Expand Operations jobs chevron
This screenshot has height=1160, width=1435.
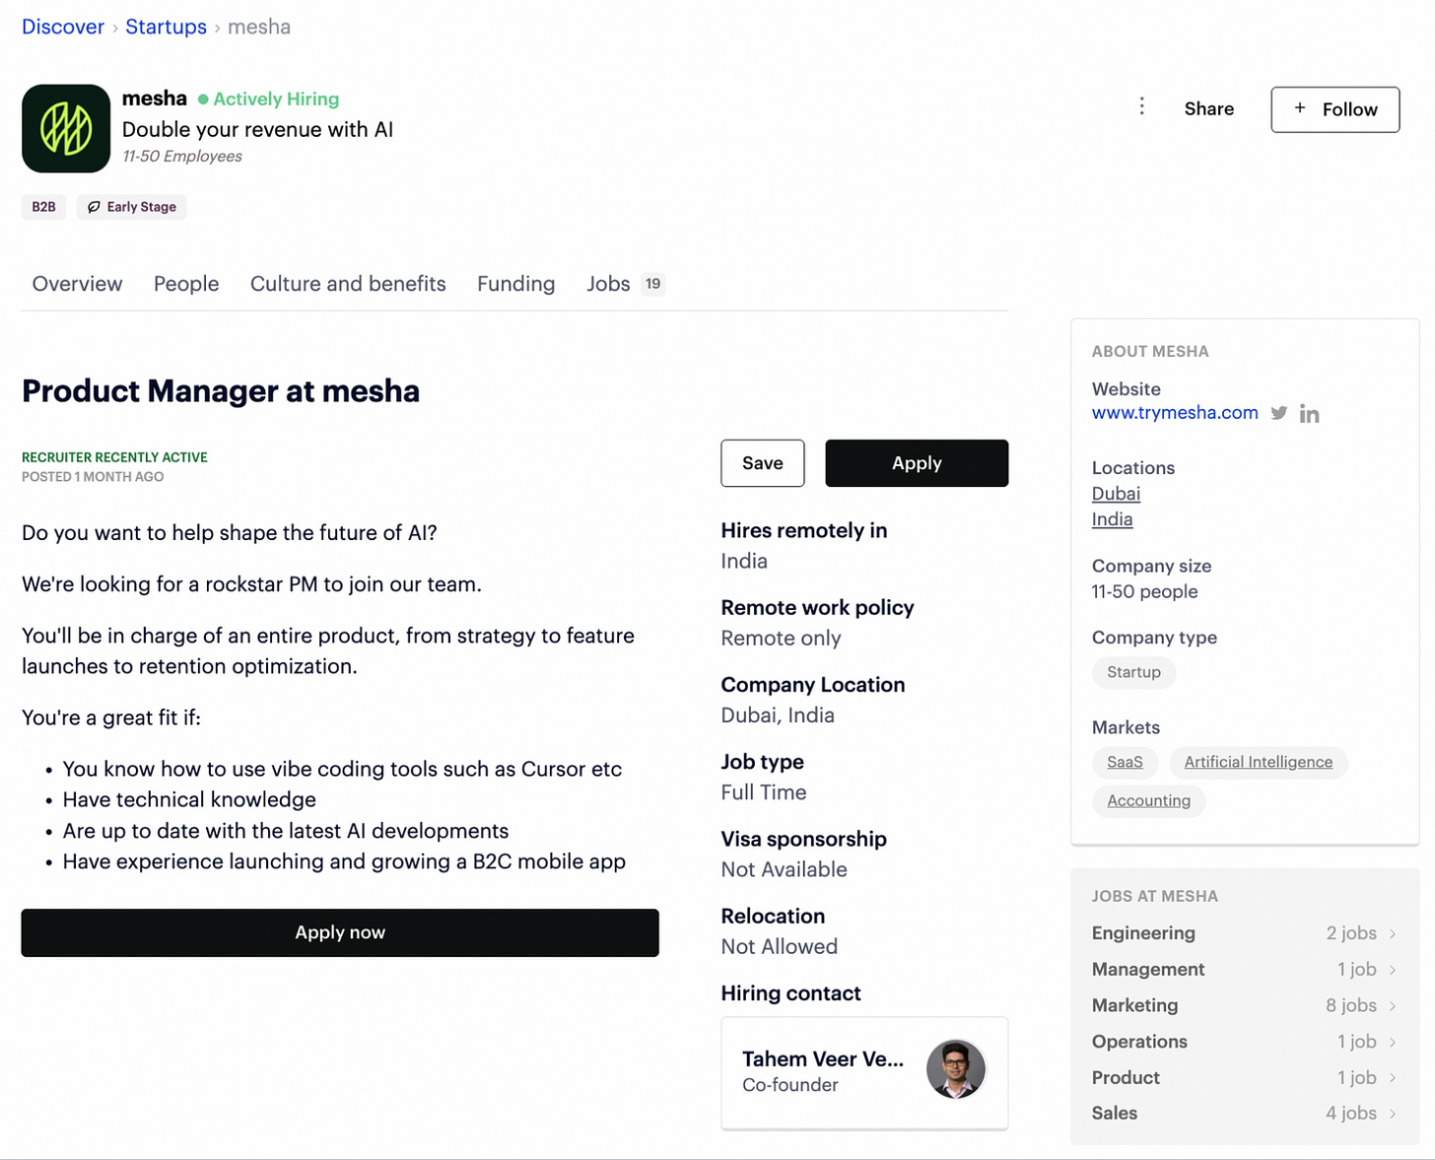click(x=1393, y=1042)
